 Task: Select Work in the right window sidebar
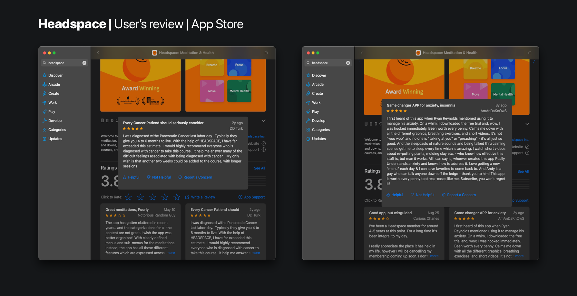(x=313, y=102)
